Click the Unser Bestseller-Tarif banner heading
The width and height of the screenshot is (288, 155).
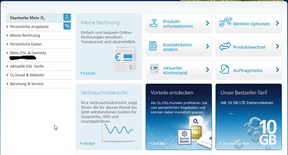[x=244, y=93]
